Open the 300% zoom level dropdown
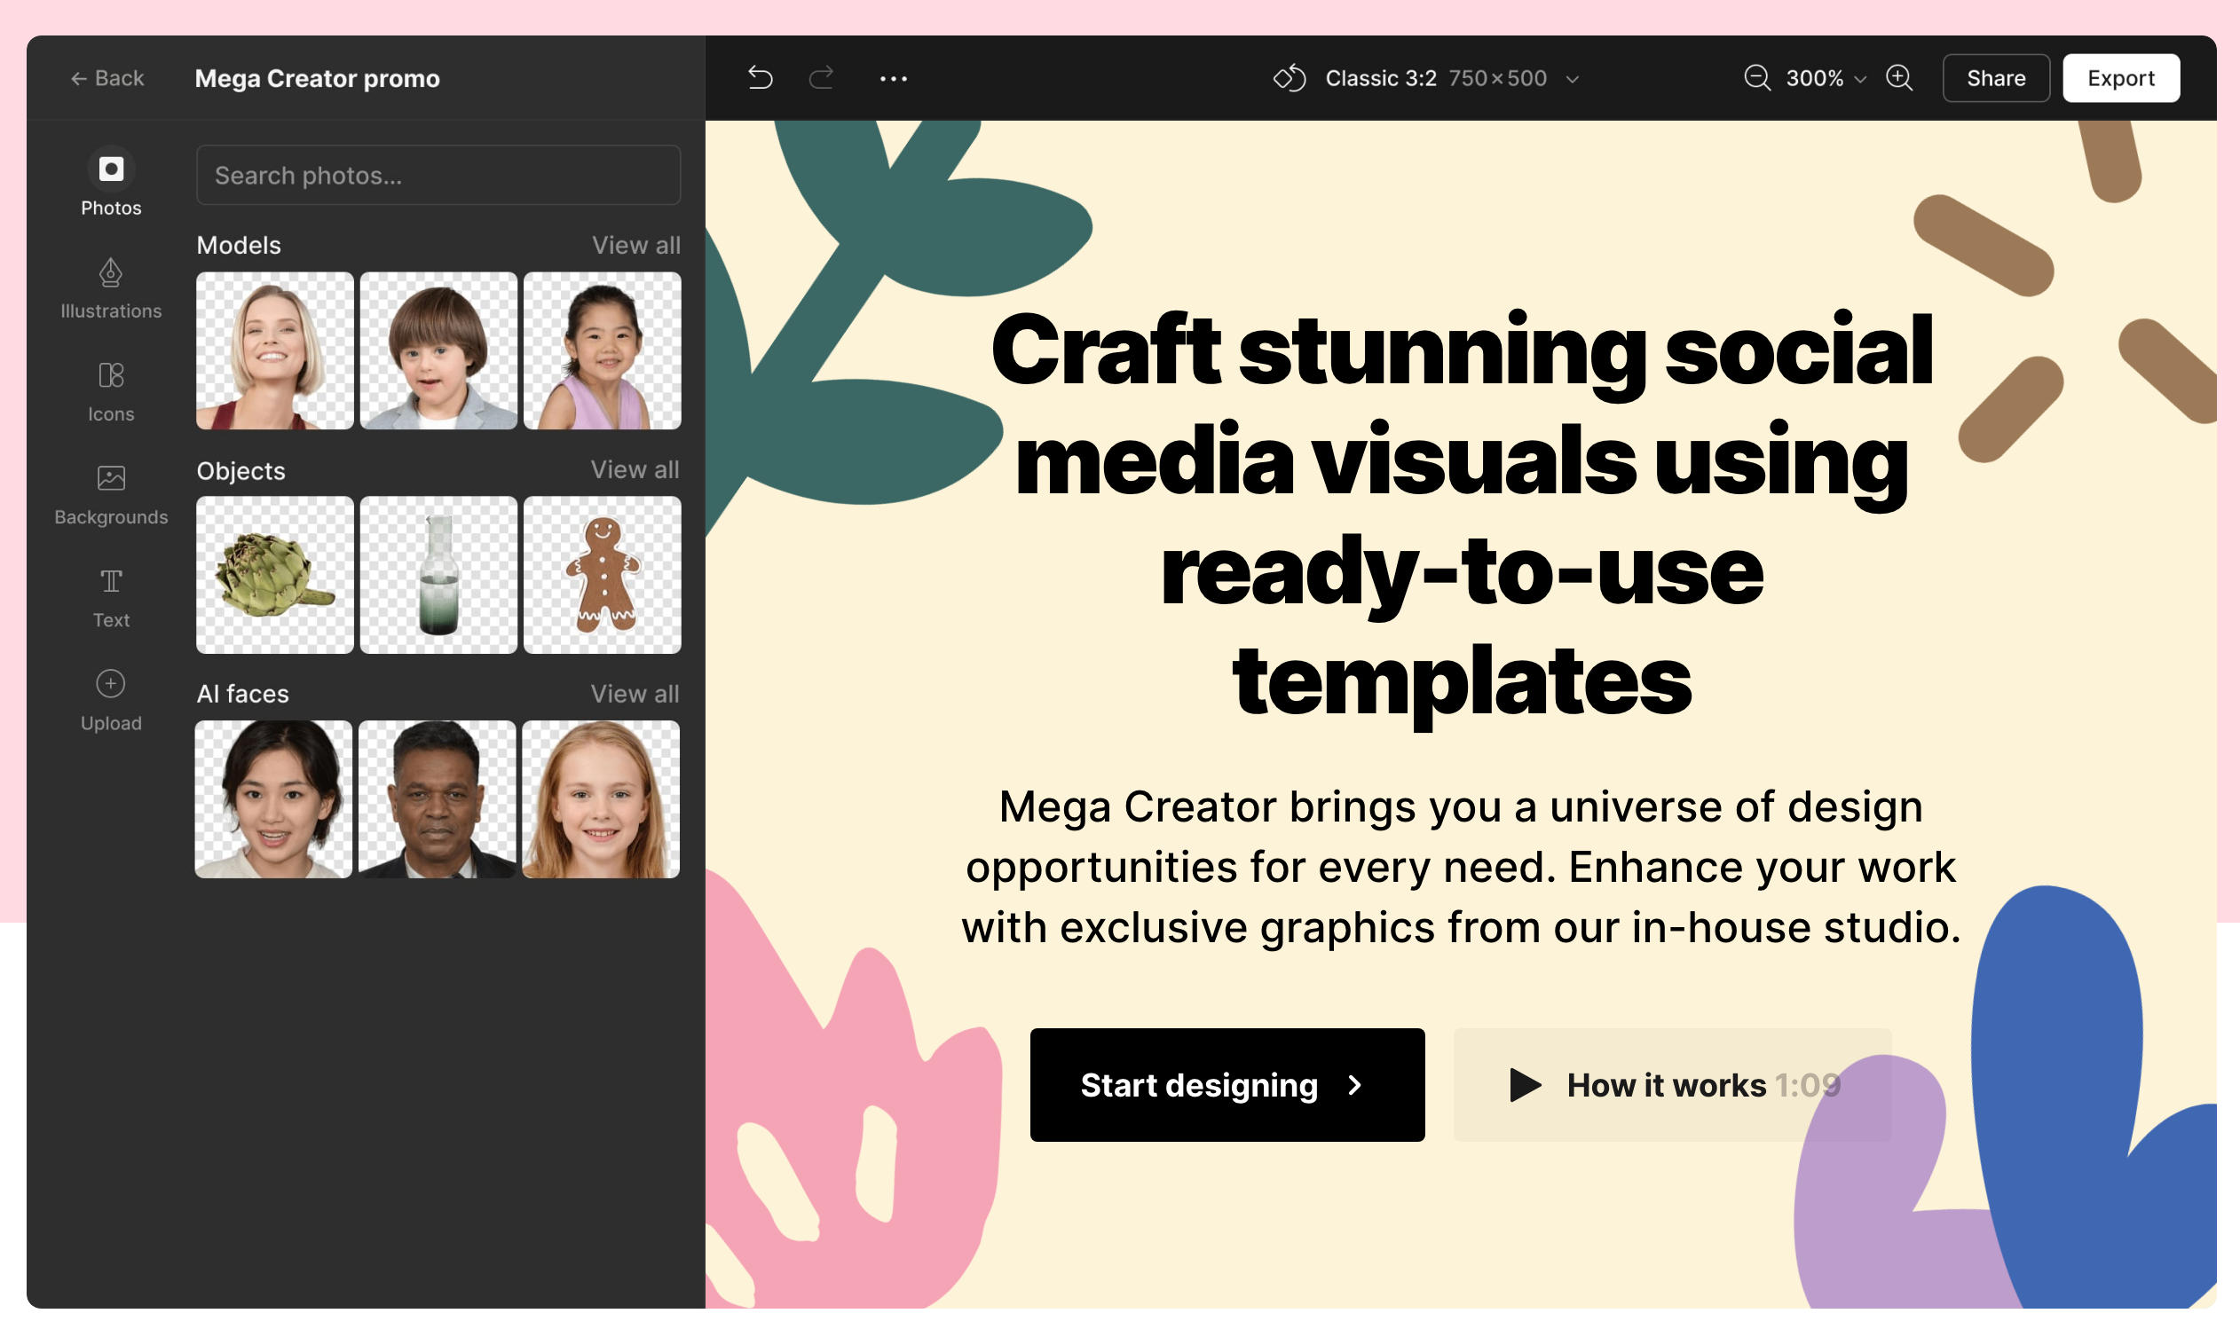 (1826, 78)
